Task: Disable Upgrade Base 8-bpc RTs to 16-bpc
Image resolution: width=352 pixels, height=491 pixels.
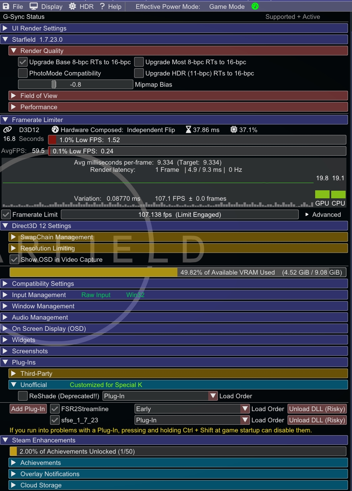Action: pos(23,62)
